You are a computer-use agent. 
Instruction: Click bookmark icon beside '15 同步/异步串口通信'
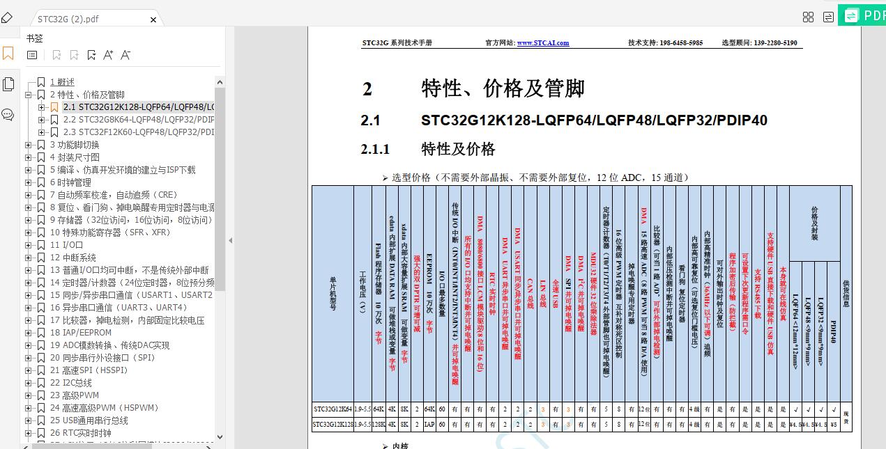(x=42, y=295)
